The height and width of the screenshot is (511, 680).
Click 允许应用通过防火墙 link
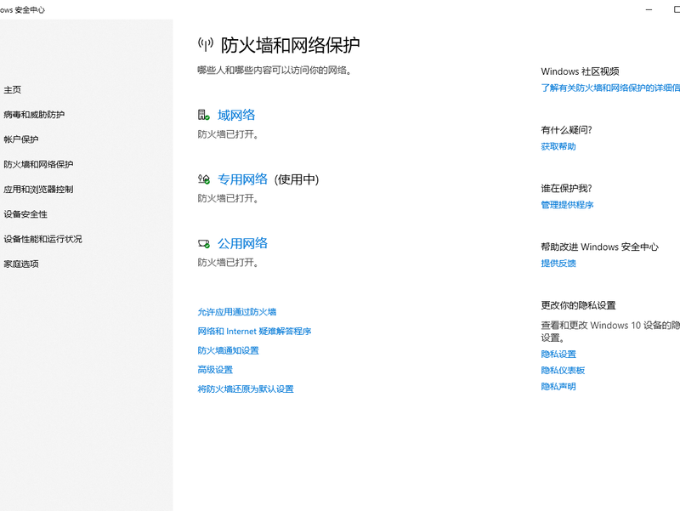pyautogui.click(x=237, y=312)
